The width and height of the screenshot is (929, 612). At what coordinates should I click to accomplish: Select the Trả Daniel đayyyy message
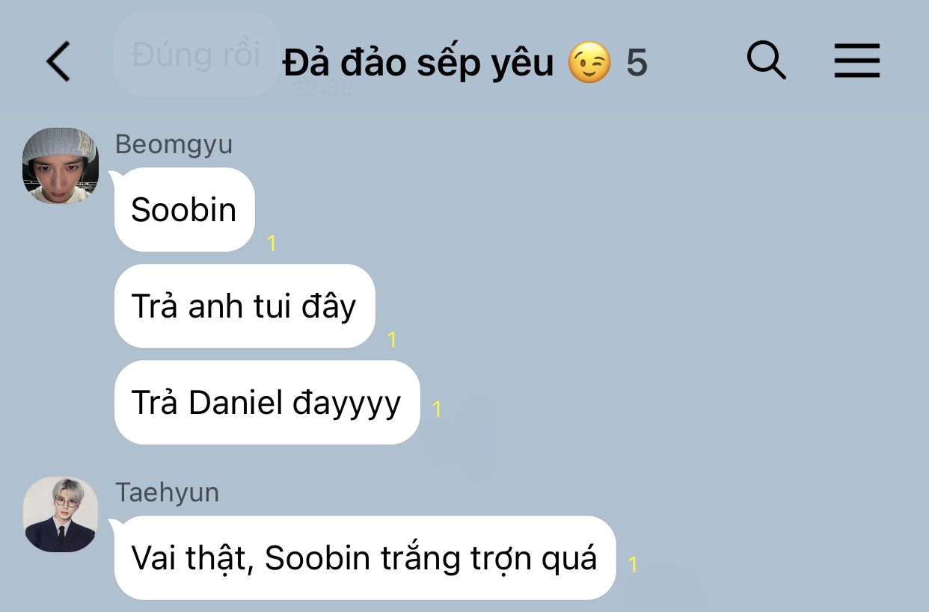(x=267, y=403)
